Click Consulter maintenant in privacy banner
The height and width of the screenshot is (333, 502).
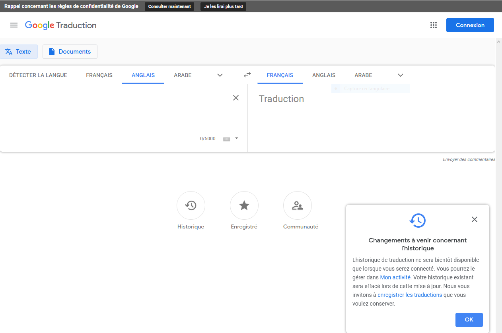coord(169,6)
